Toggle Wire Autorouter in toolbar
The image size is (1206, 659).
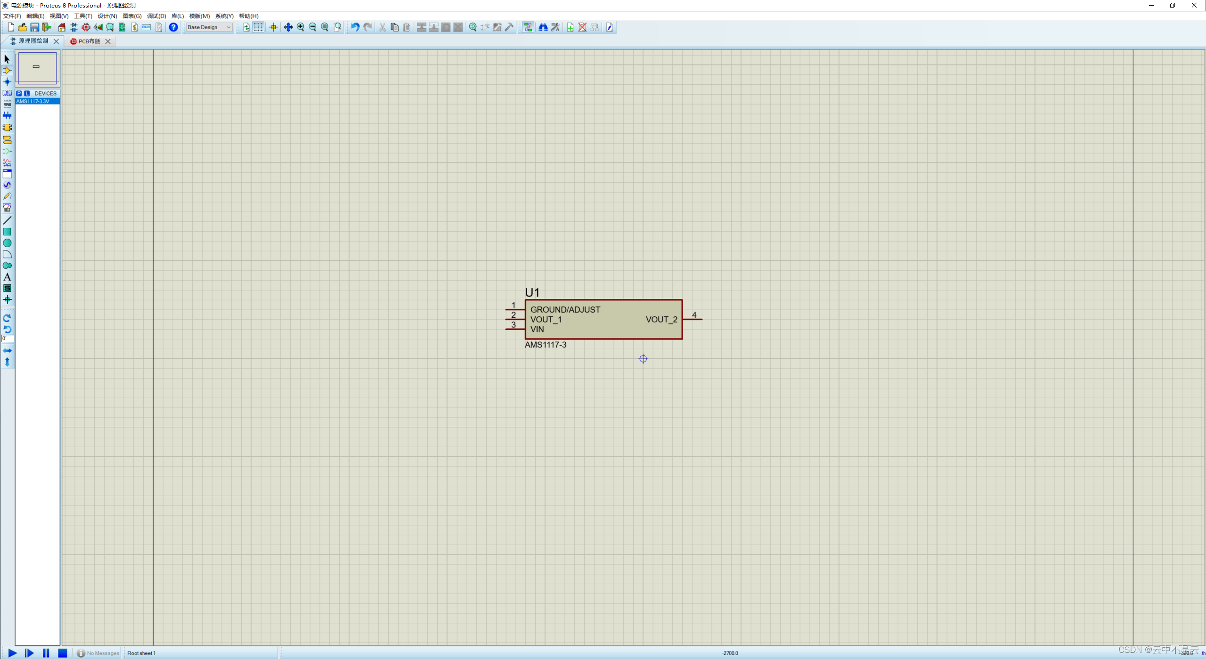point(528,27)
